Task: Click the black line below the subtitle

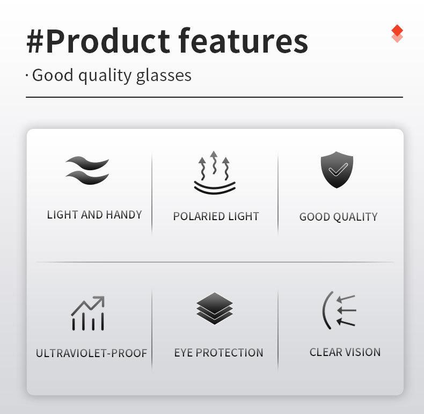Action: pyautogui.click(x=214, y=97)
